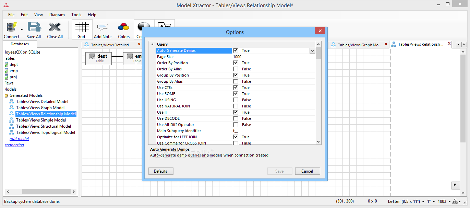Open the Edit menu
Image resolution: width=470 pixels, height=208 pixels.
click(x=24, y=15)
